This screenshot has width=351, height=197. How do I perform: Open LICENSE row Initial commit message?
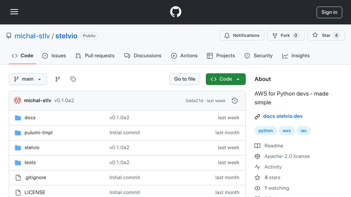tap(125, 193)
